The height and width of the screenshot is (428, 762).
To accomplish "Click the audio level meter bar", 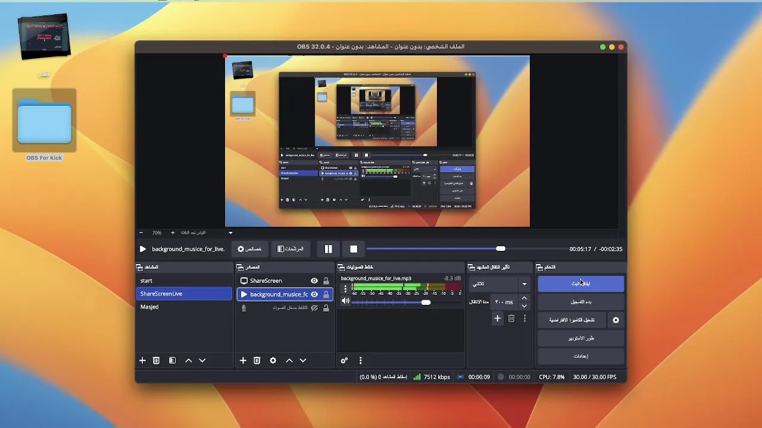I will click(x=407, y=288).
